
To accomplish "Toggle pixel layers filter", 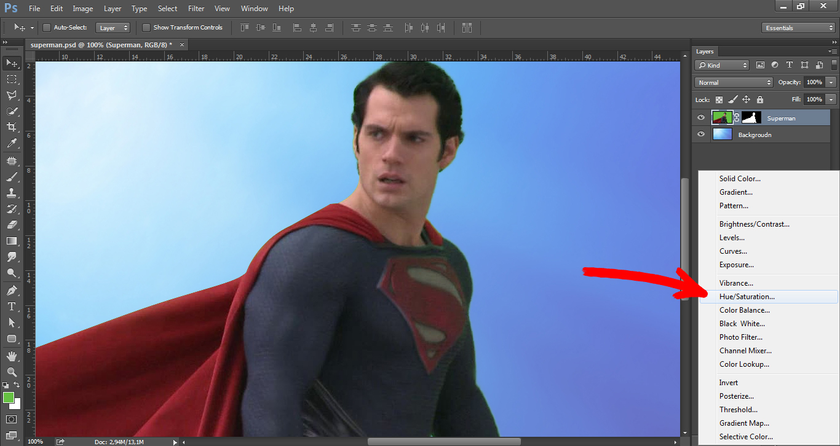I will [x=760, y=65].
